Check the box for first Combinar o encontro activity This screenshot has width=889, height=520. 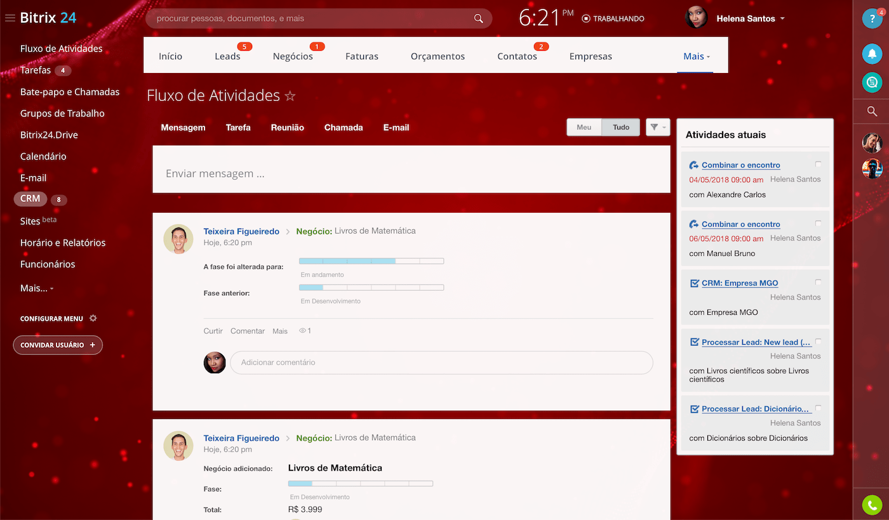[818, 164]
